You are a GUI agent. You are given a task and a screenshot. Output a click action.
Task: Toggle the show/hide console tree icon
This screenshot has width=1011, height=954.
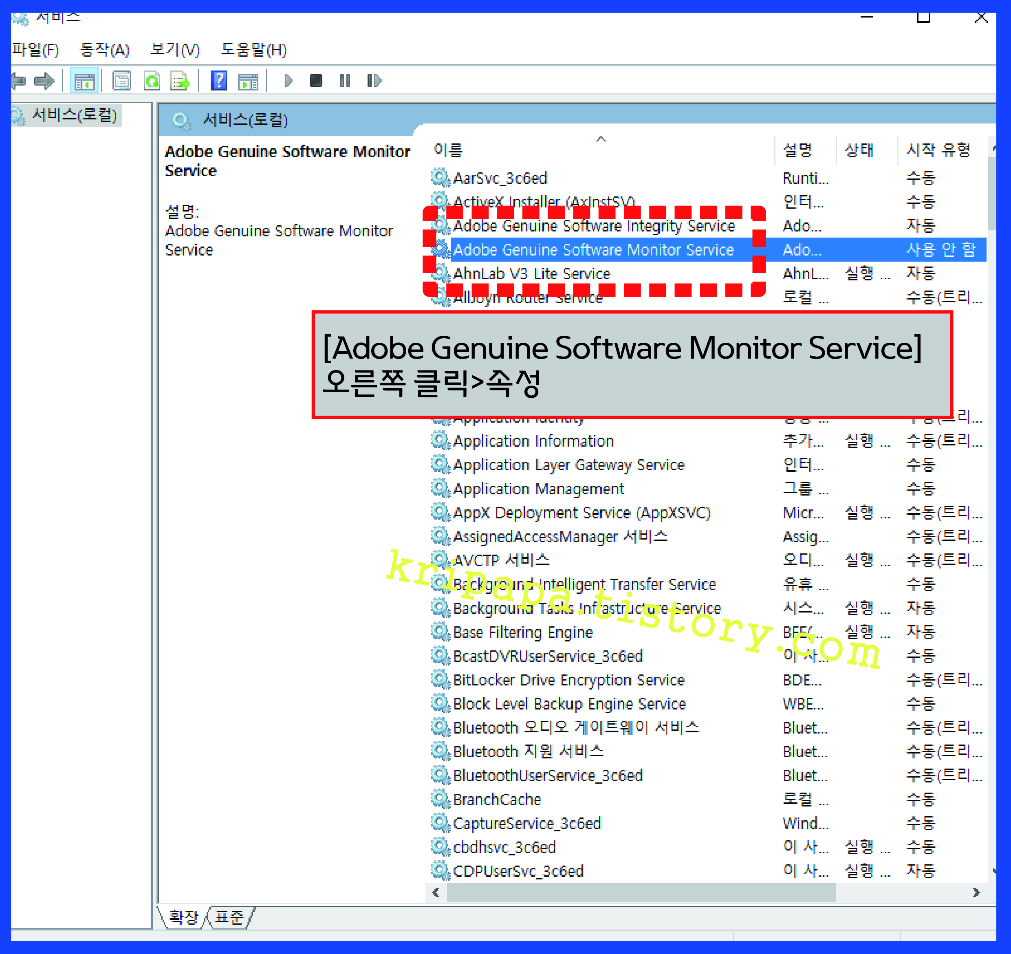coord(84,81)
